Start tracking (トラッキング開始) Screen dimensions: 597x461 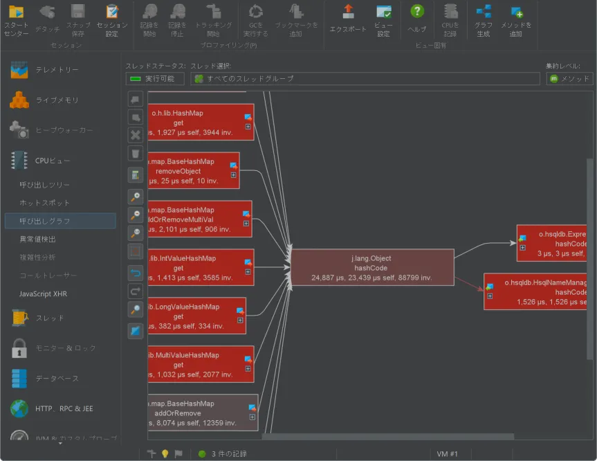click(x=213, y=21)
